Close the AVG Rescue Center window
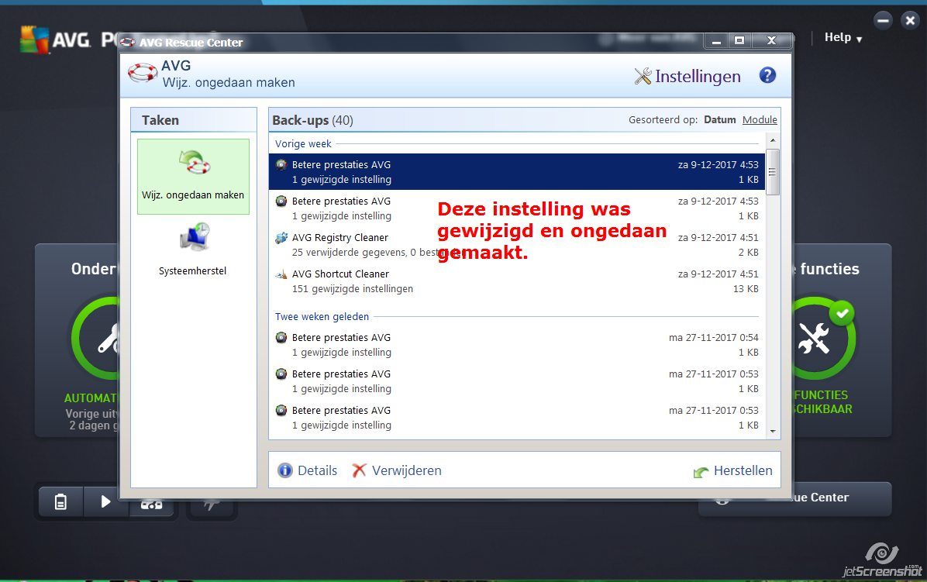 point(771,41)
